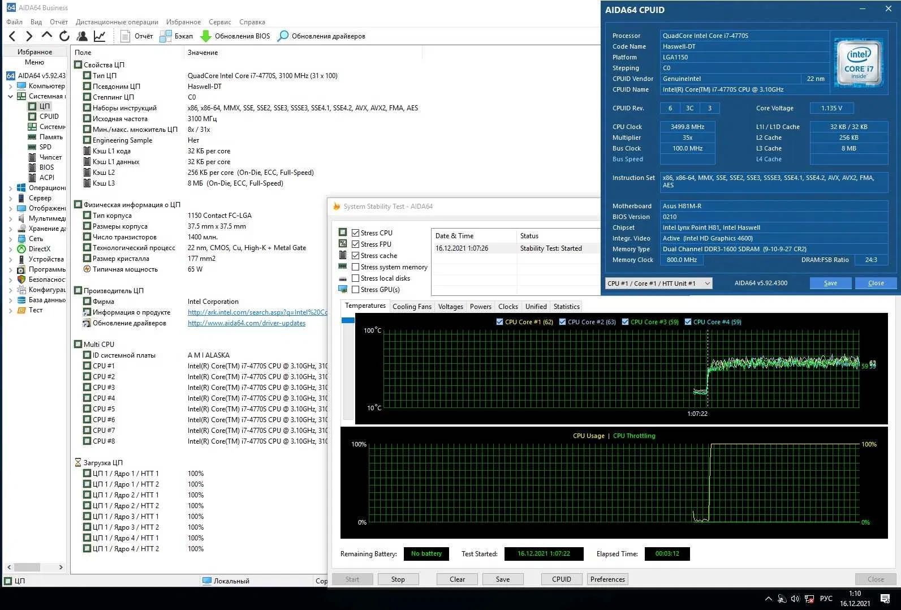Expand the База данных tree node
Screen dimensions: 901x610
10,300
